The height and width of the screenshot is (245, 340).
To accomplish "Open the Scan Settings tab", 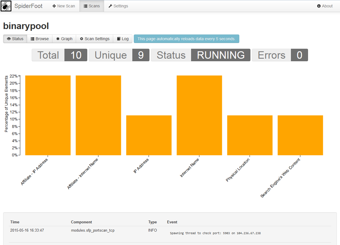I will 94,39.
